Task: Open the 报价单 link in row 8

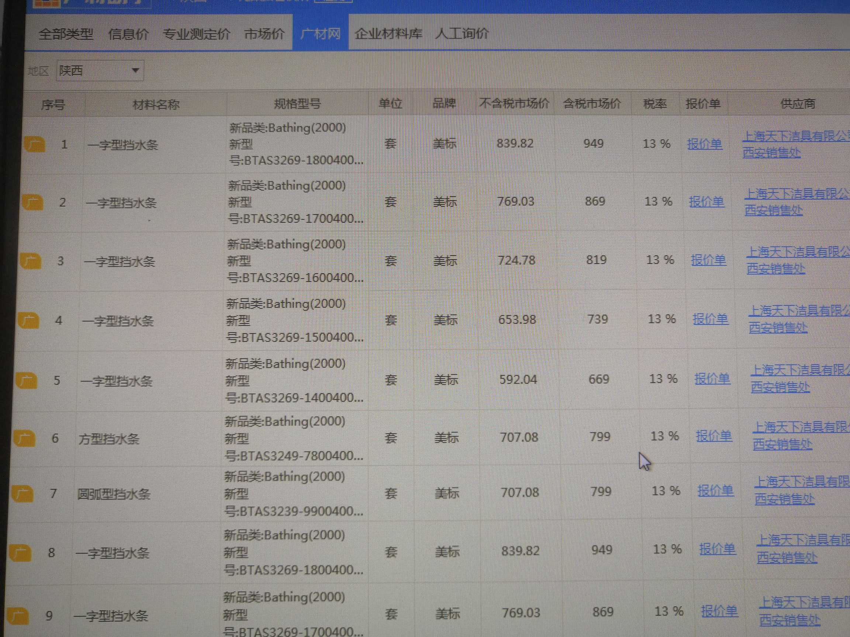Action: click(x=718, y=550)
